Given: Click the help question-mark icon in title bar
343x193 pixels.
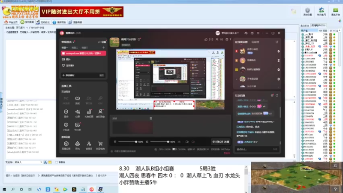Looking at the screenshot, I should pos(252,33).
